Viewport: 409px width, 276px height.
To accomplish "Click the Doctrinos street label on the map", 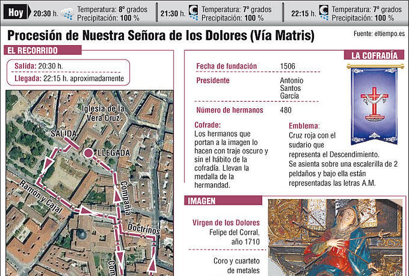I will (144, 228).
